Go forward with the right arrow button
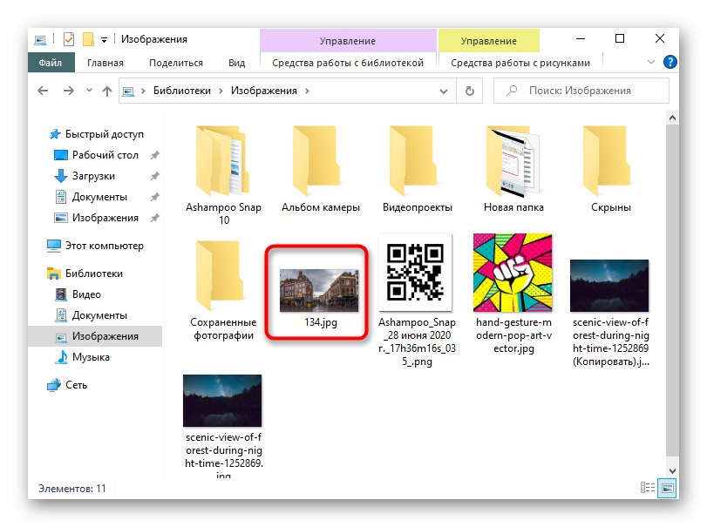The width and height of the screenshot is (707, 527). (69, 91)
